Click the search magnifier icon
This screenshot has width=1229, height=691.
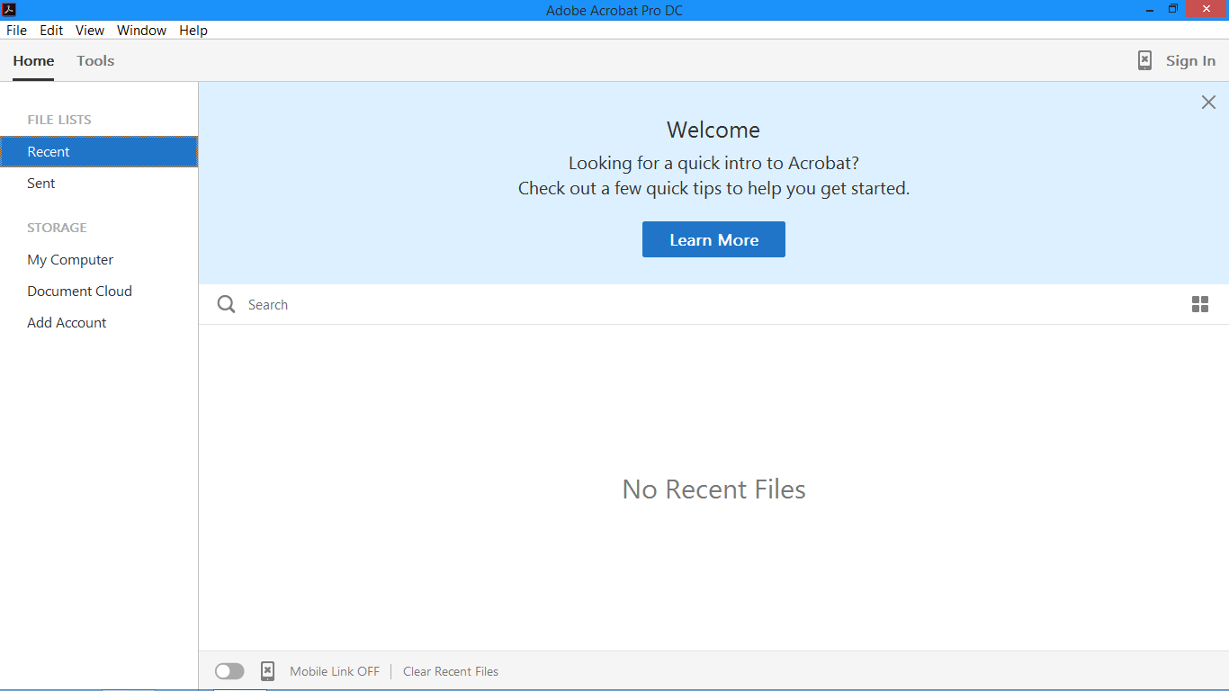pos(225,304)
